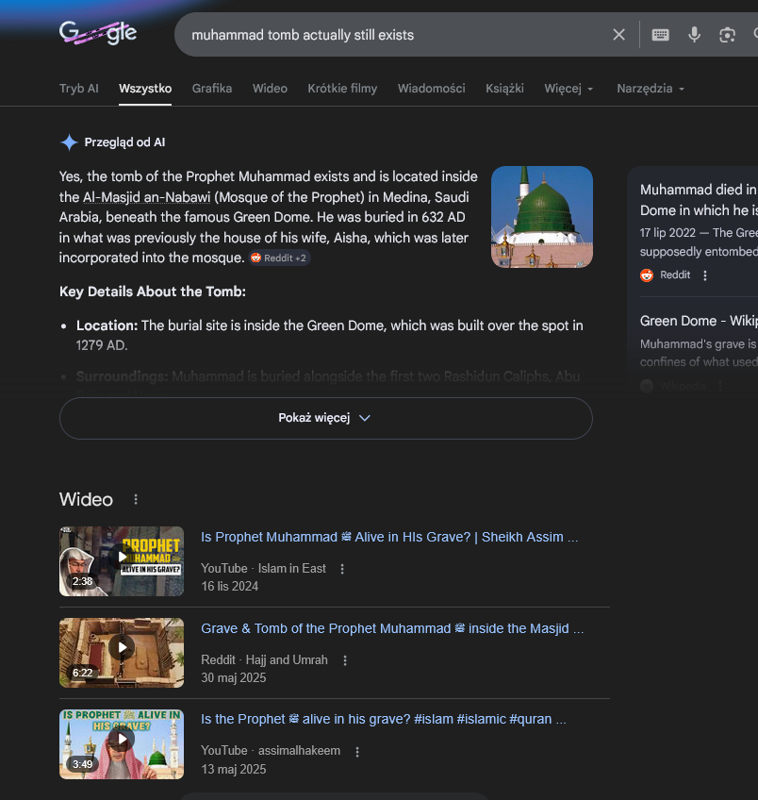The height and width of the screenshot is (800, 758).
Task: Click the 13 maj 2025 video date
Action: 234,769
